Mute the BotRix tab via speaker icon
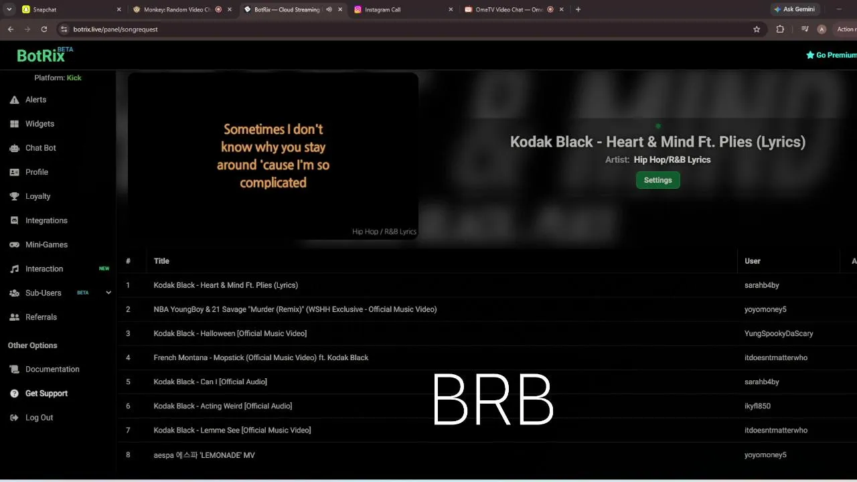 [329, 9]
